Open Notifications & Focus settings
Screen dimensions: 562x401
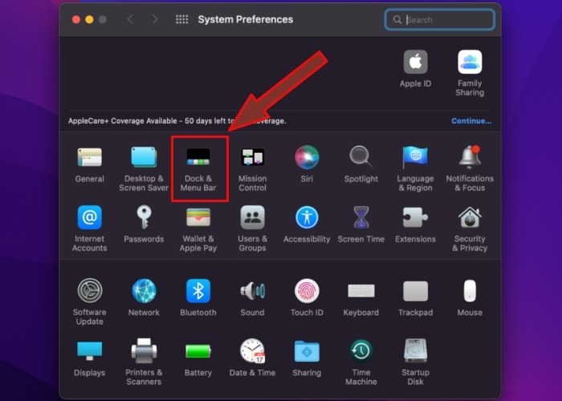tap(470, 157)
